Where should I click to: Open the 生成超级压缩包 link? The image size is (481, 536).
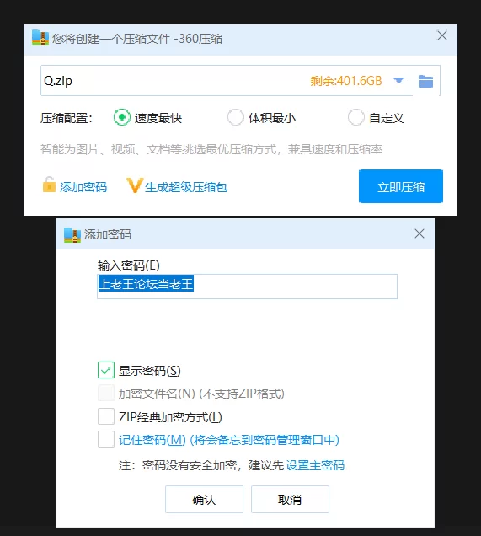pyautogui.click(x=186, y=187)
